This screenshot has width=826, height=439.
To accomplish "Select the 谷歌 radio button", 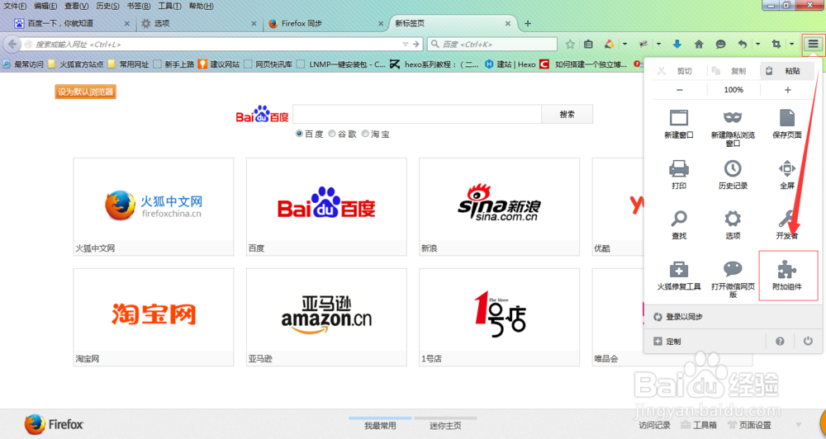I will [x=332, y=134].
